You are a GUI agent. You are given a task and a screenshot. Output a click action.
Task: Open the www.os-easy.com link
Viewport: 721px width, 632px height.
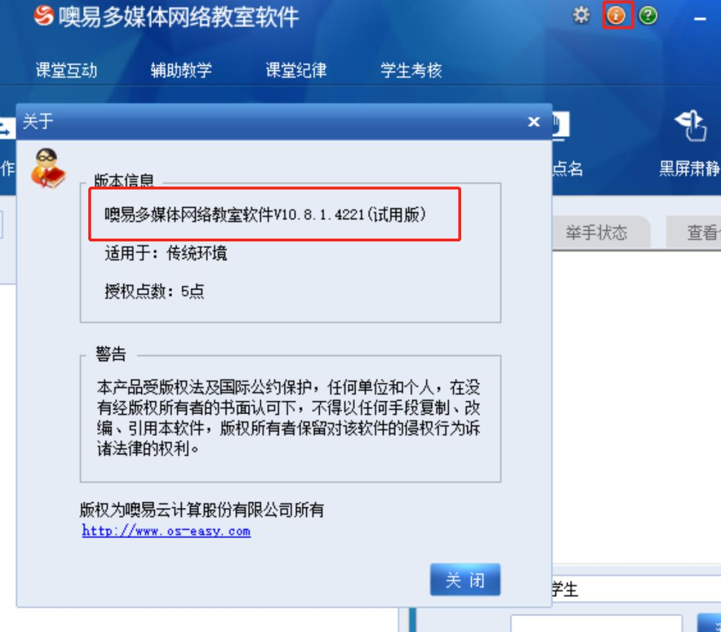(166, 531)
